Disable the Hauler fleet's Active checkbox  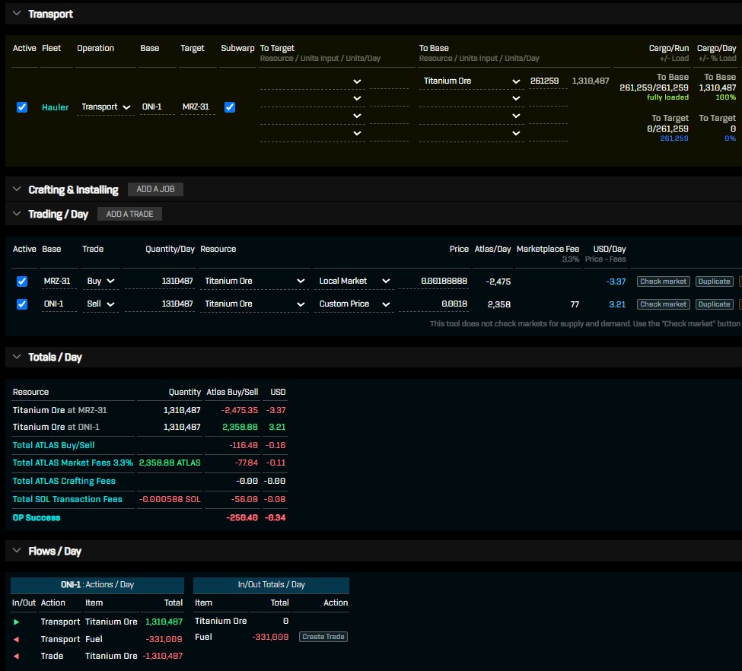(x=22, y=107)
